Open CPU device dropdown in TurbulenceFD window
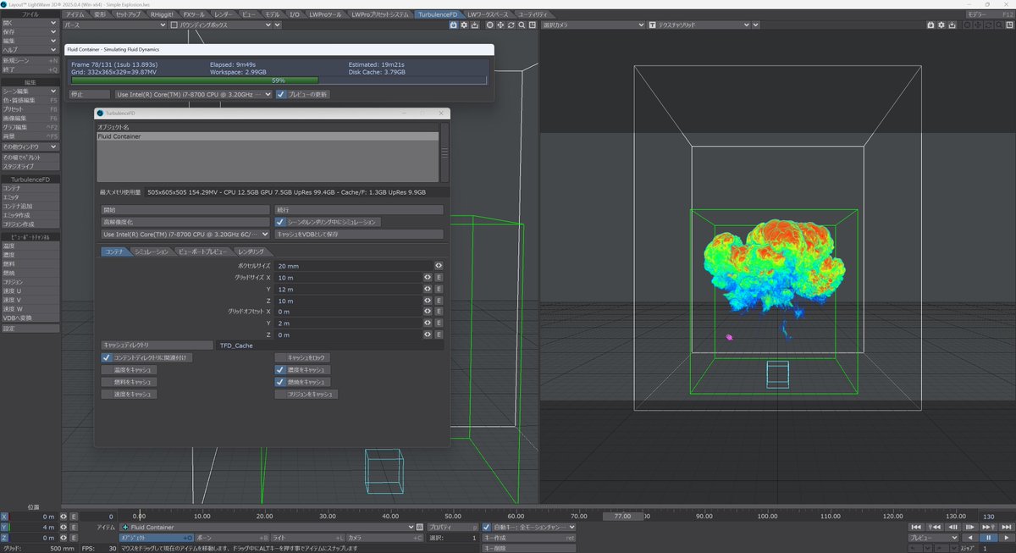 pos(185,234)
